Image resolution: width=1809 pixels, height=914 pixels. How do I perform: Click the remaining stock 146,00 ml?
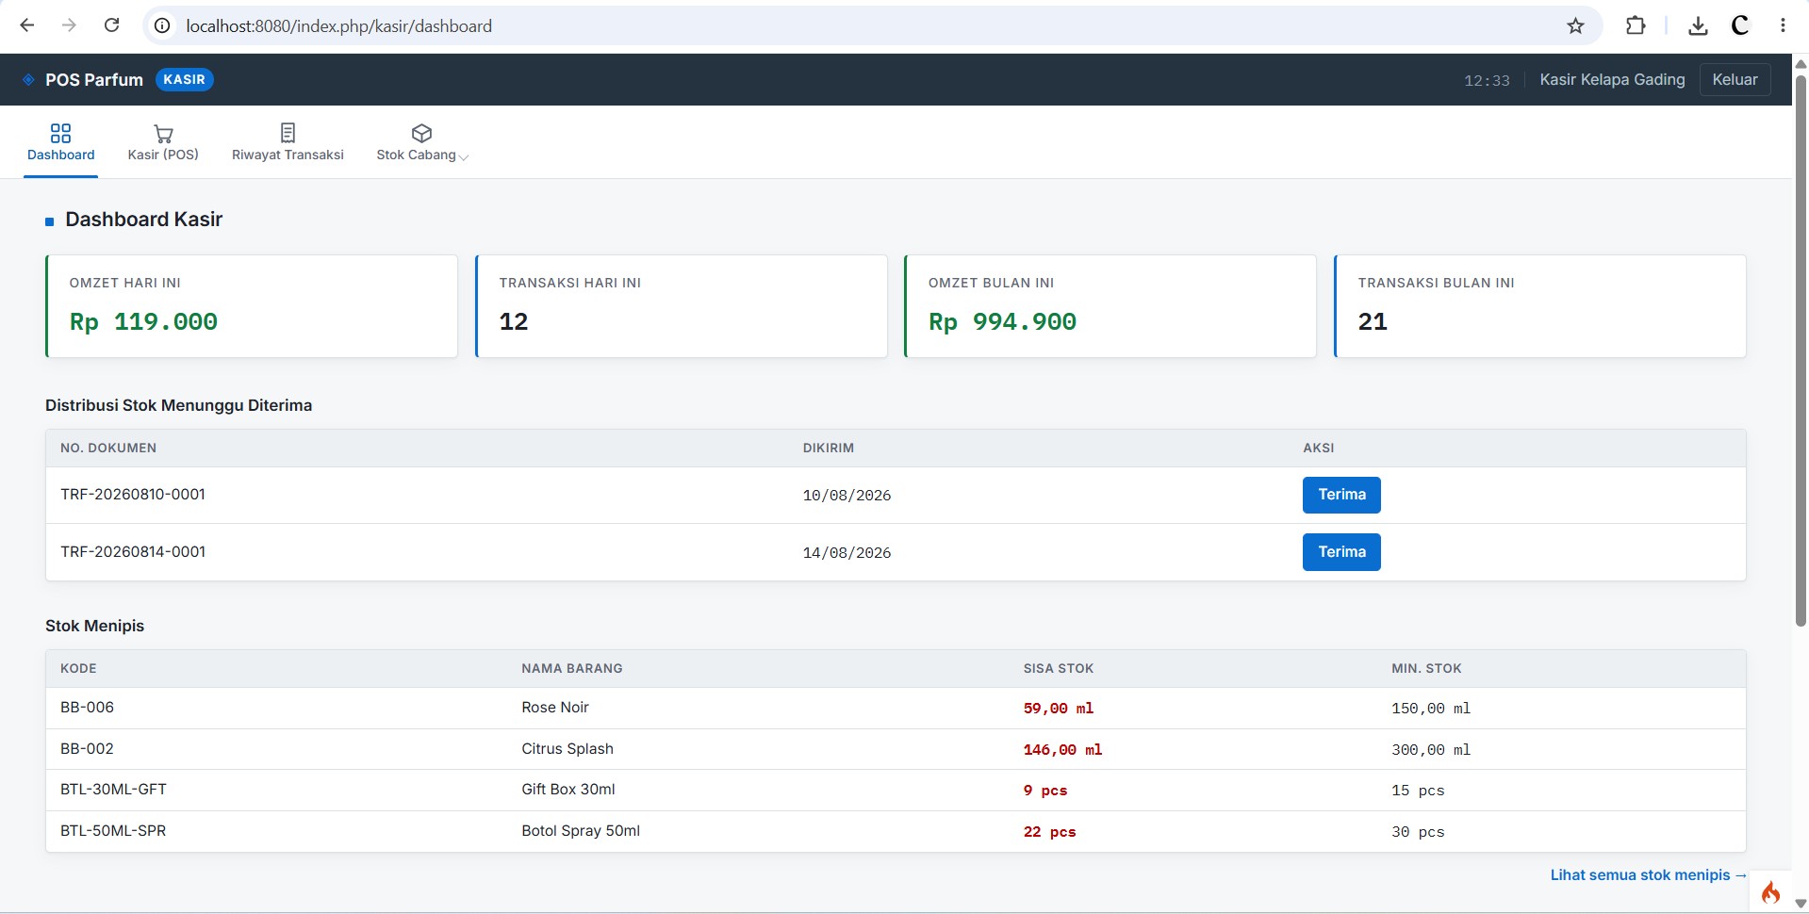pyautogui.click(x=1062, y=750)
